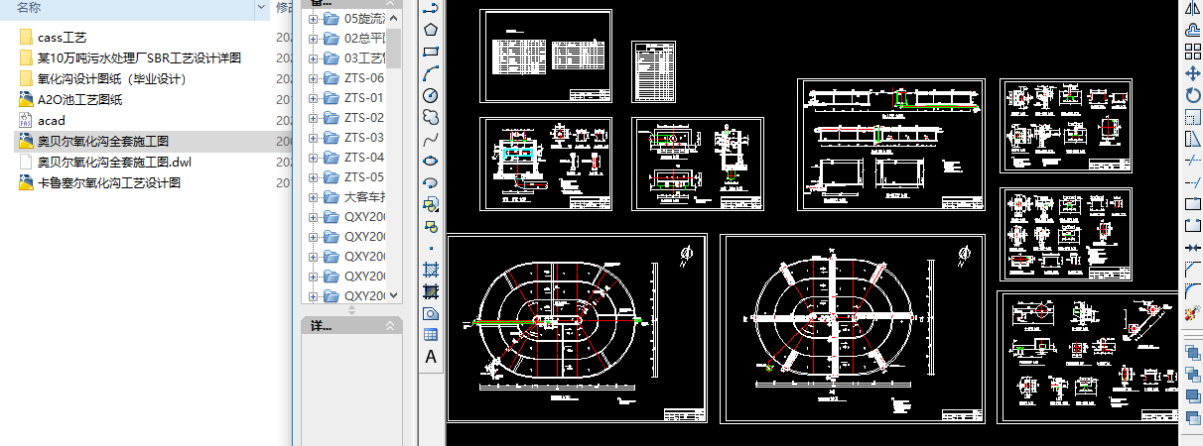Viewport: 1203px width, 446px height.
Task: Expand the 05旋流 tree node
Action: tap(314, 19)
